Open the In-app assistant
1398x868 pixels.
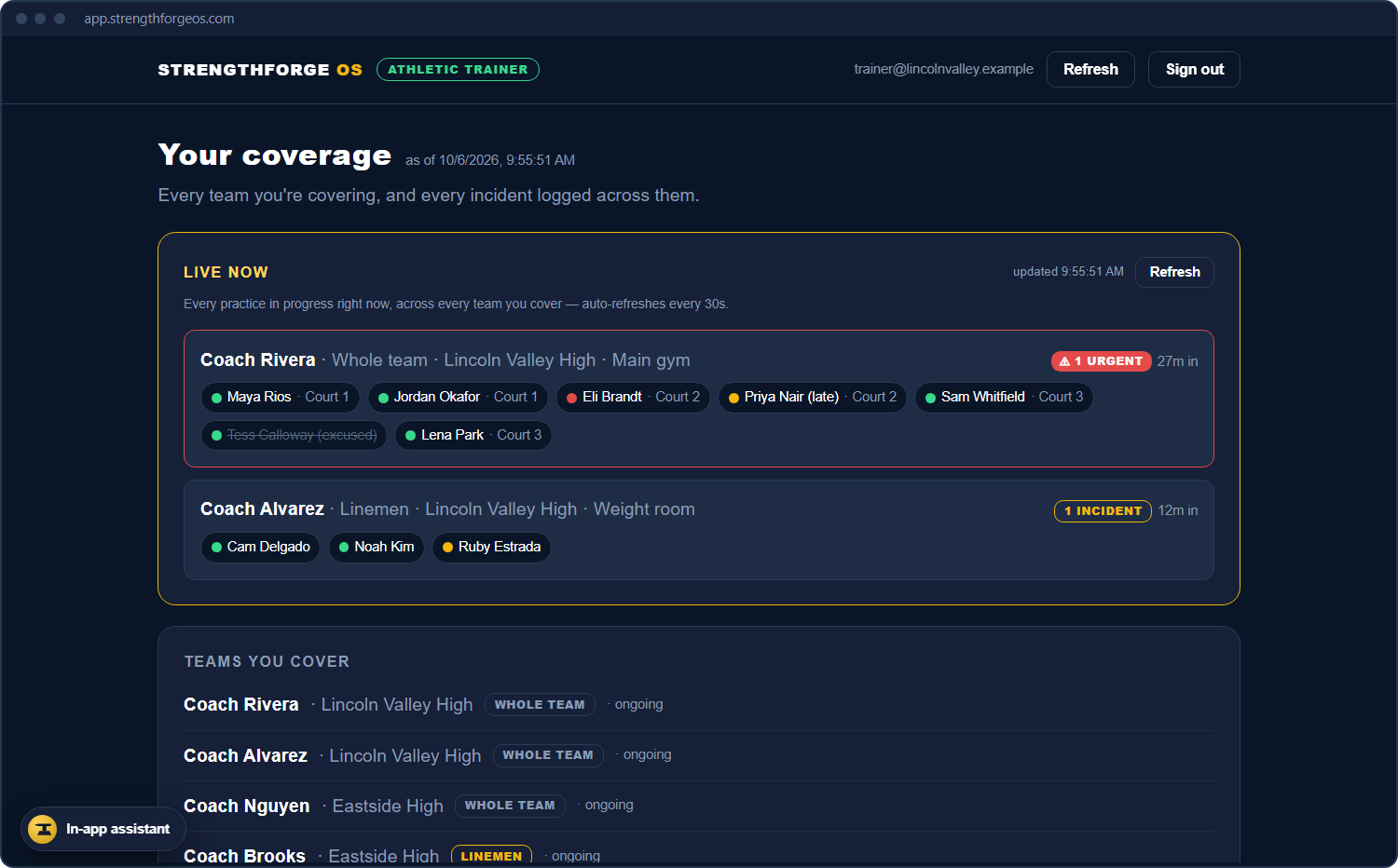[x=103, y=829]
